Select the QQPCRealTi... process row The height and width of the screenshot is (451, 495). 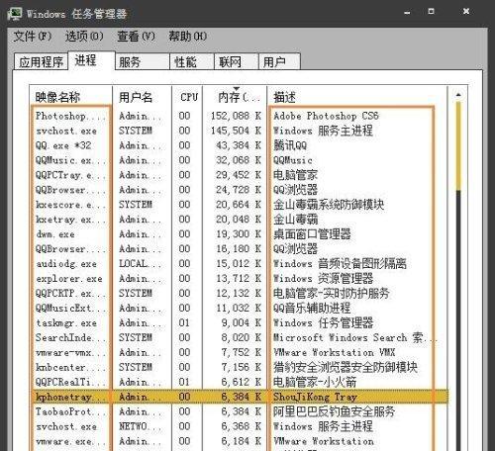tap(239, 382)
